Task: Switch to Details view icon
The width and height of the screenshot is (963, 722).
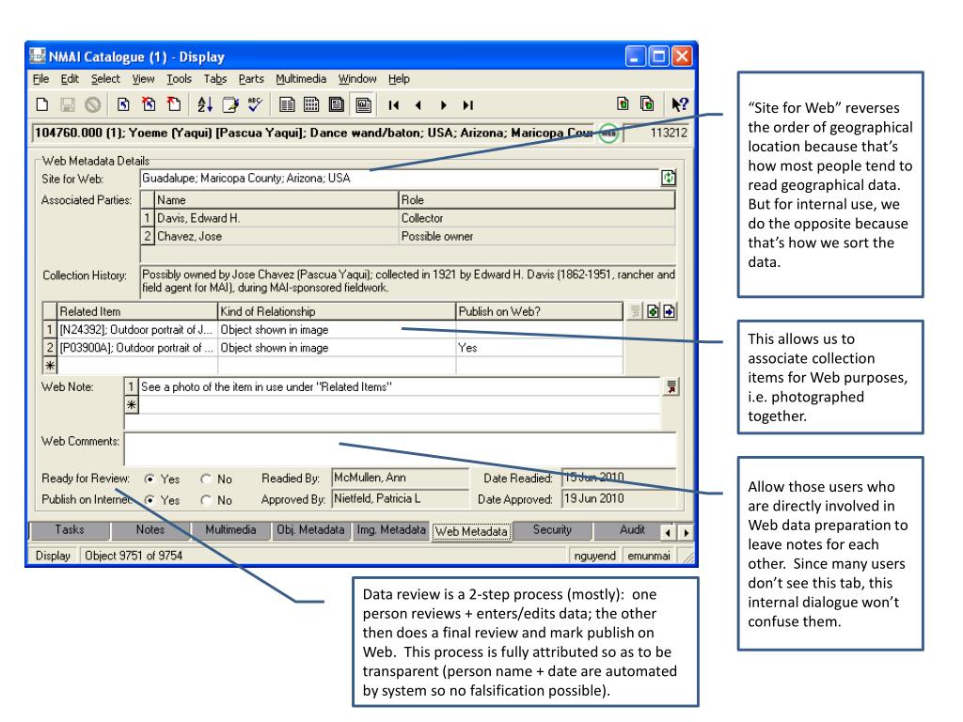Action: click(287, 104)
